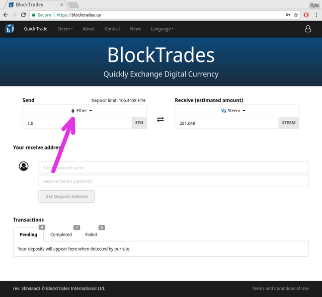The width and height of the screenshot is (322, 297).
Task: Click the Get Deposit Address button
Action: pyautogui.click(x=67, y=196)
